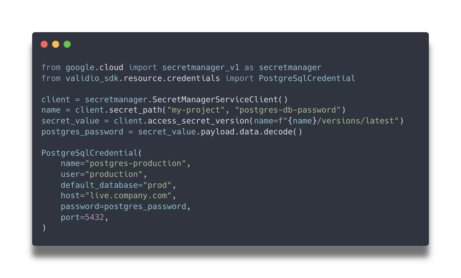Click the green maximize window dot
This screenshot has width=461, height=278.
67,44
